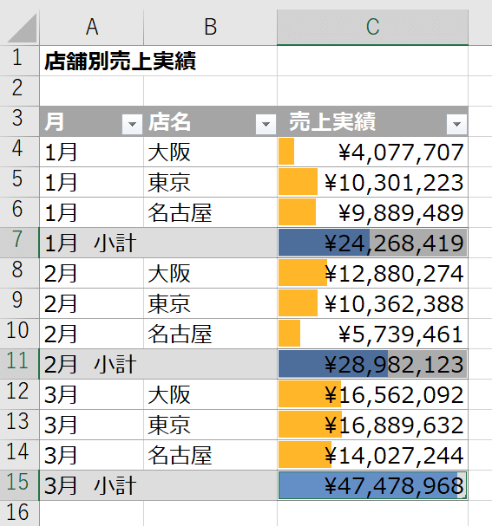Select column B header
This screenshot has height=526, width=492.
211,27
